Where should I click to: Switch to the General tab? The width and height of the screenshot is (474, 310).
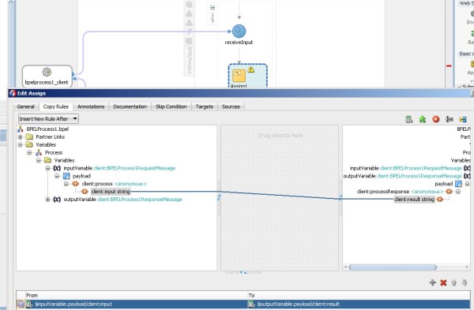pos(26,106)
